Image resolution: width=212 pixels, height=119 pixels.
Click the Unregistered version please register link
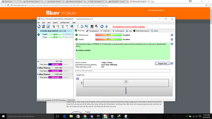point(129,27)
